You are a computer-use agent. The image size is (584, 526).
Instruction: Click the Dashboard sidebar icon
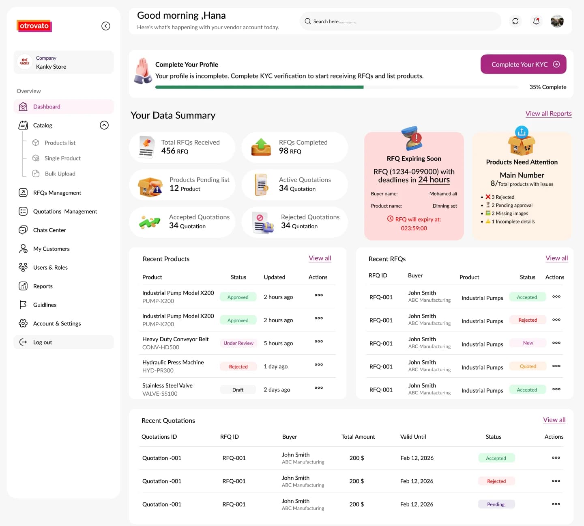(x=23, y=107)
